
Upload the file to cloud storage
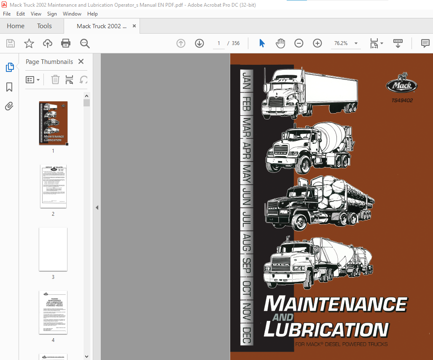pyautogui.click(x=48, y=43)
